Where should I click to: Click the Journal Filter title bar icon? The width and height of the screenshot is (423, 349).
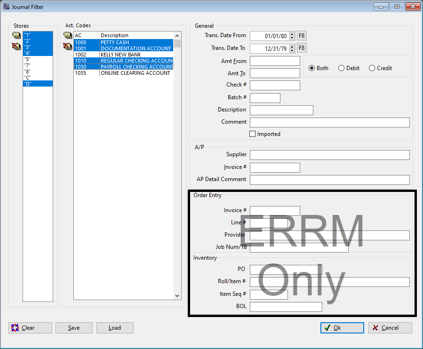point(6,6)
